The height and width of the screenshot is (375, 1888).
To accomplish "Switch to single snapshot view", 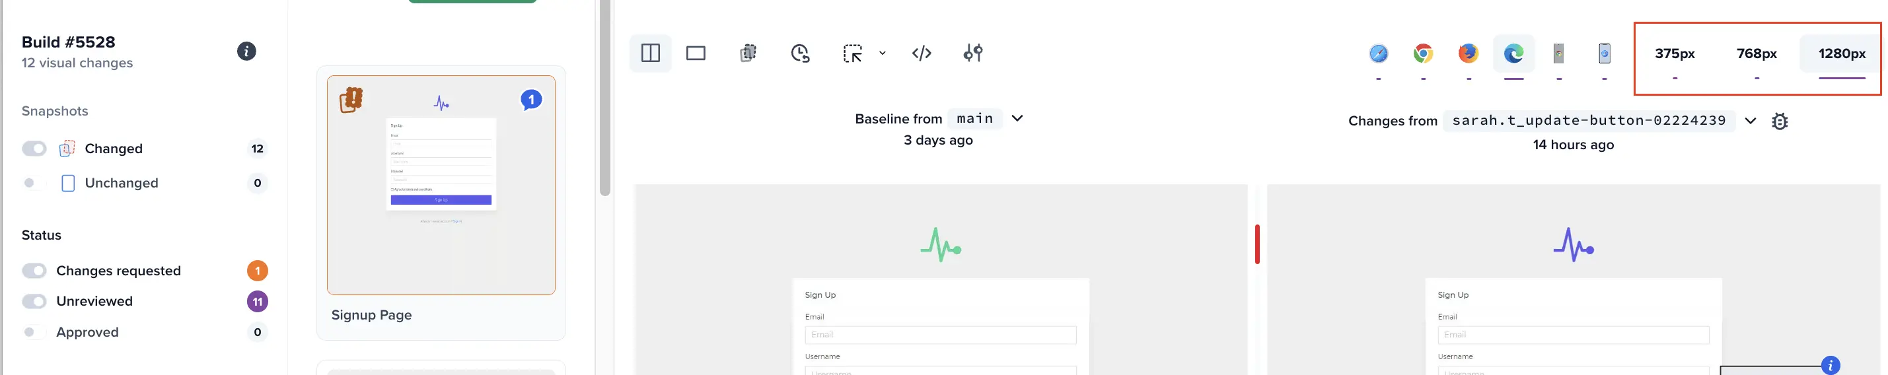I will pyautogui.click(x=696, y=53).
